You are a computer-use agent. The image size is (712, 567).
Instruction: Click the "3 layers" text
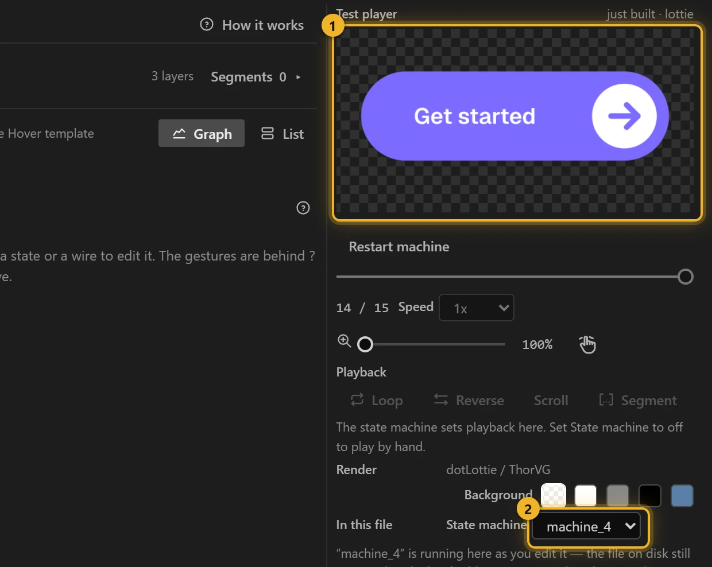(172, 76)
